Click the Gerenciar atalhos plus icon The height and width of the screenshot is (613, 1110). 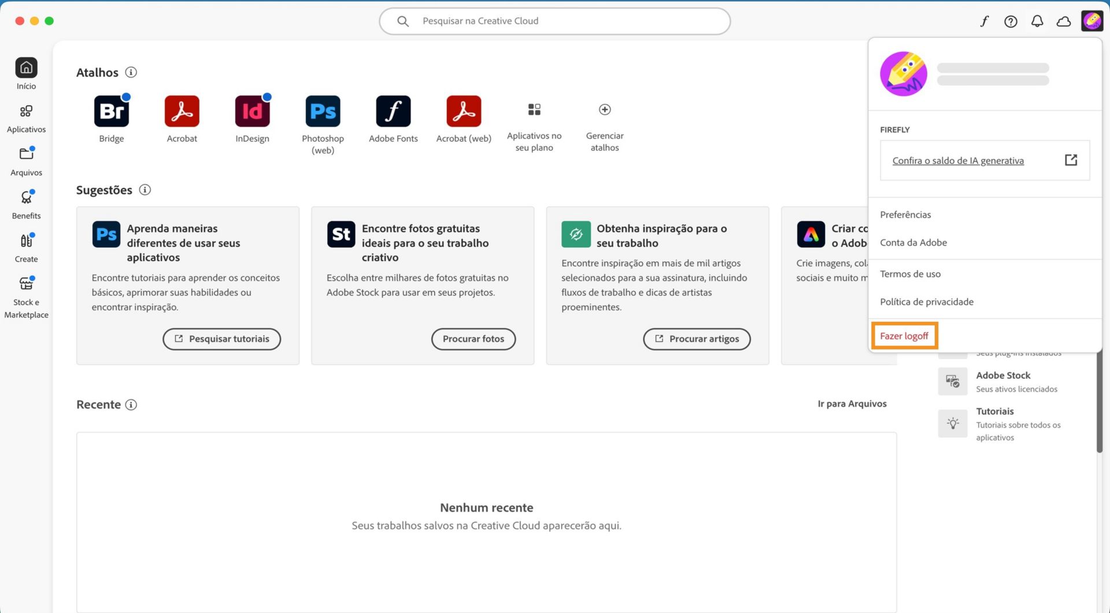tap(604, 110)
